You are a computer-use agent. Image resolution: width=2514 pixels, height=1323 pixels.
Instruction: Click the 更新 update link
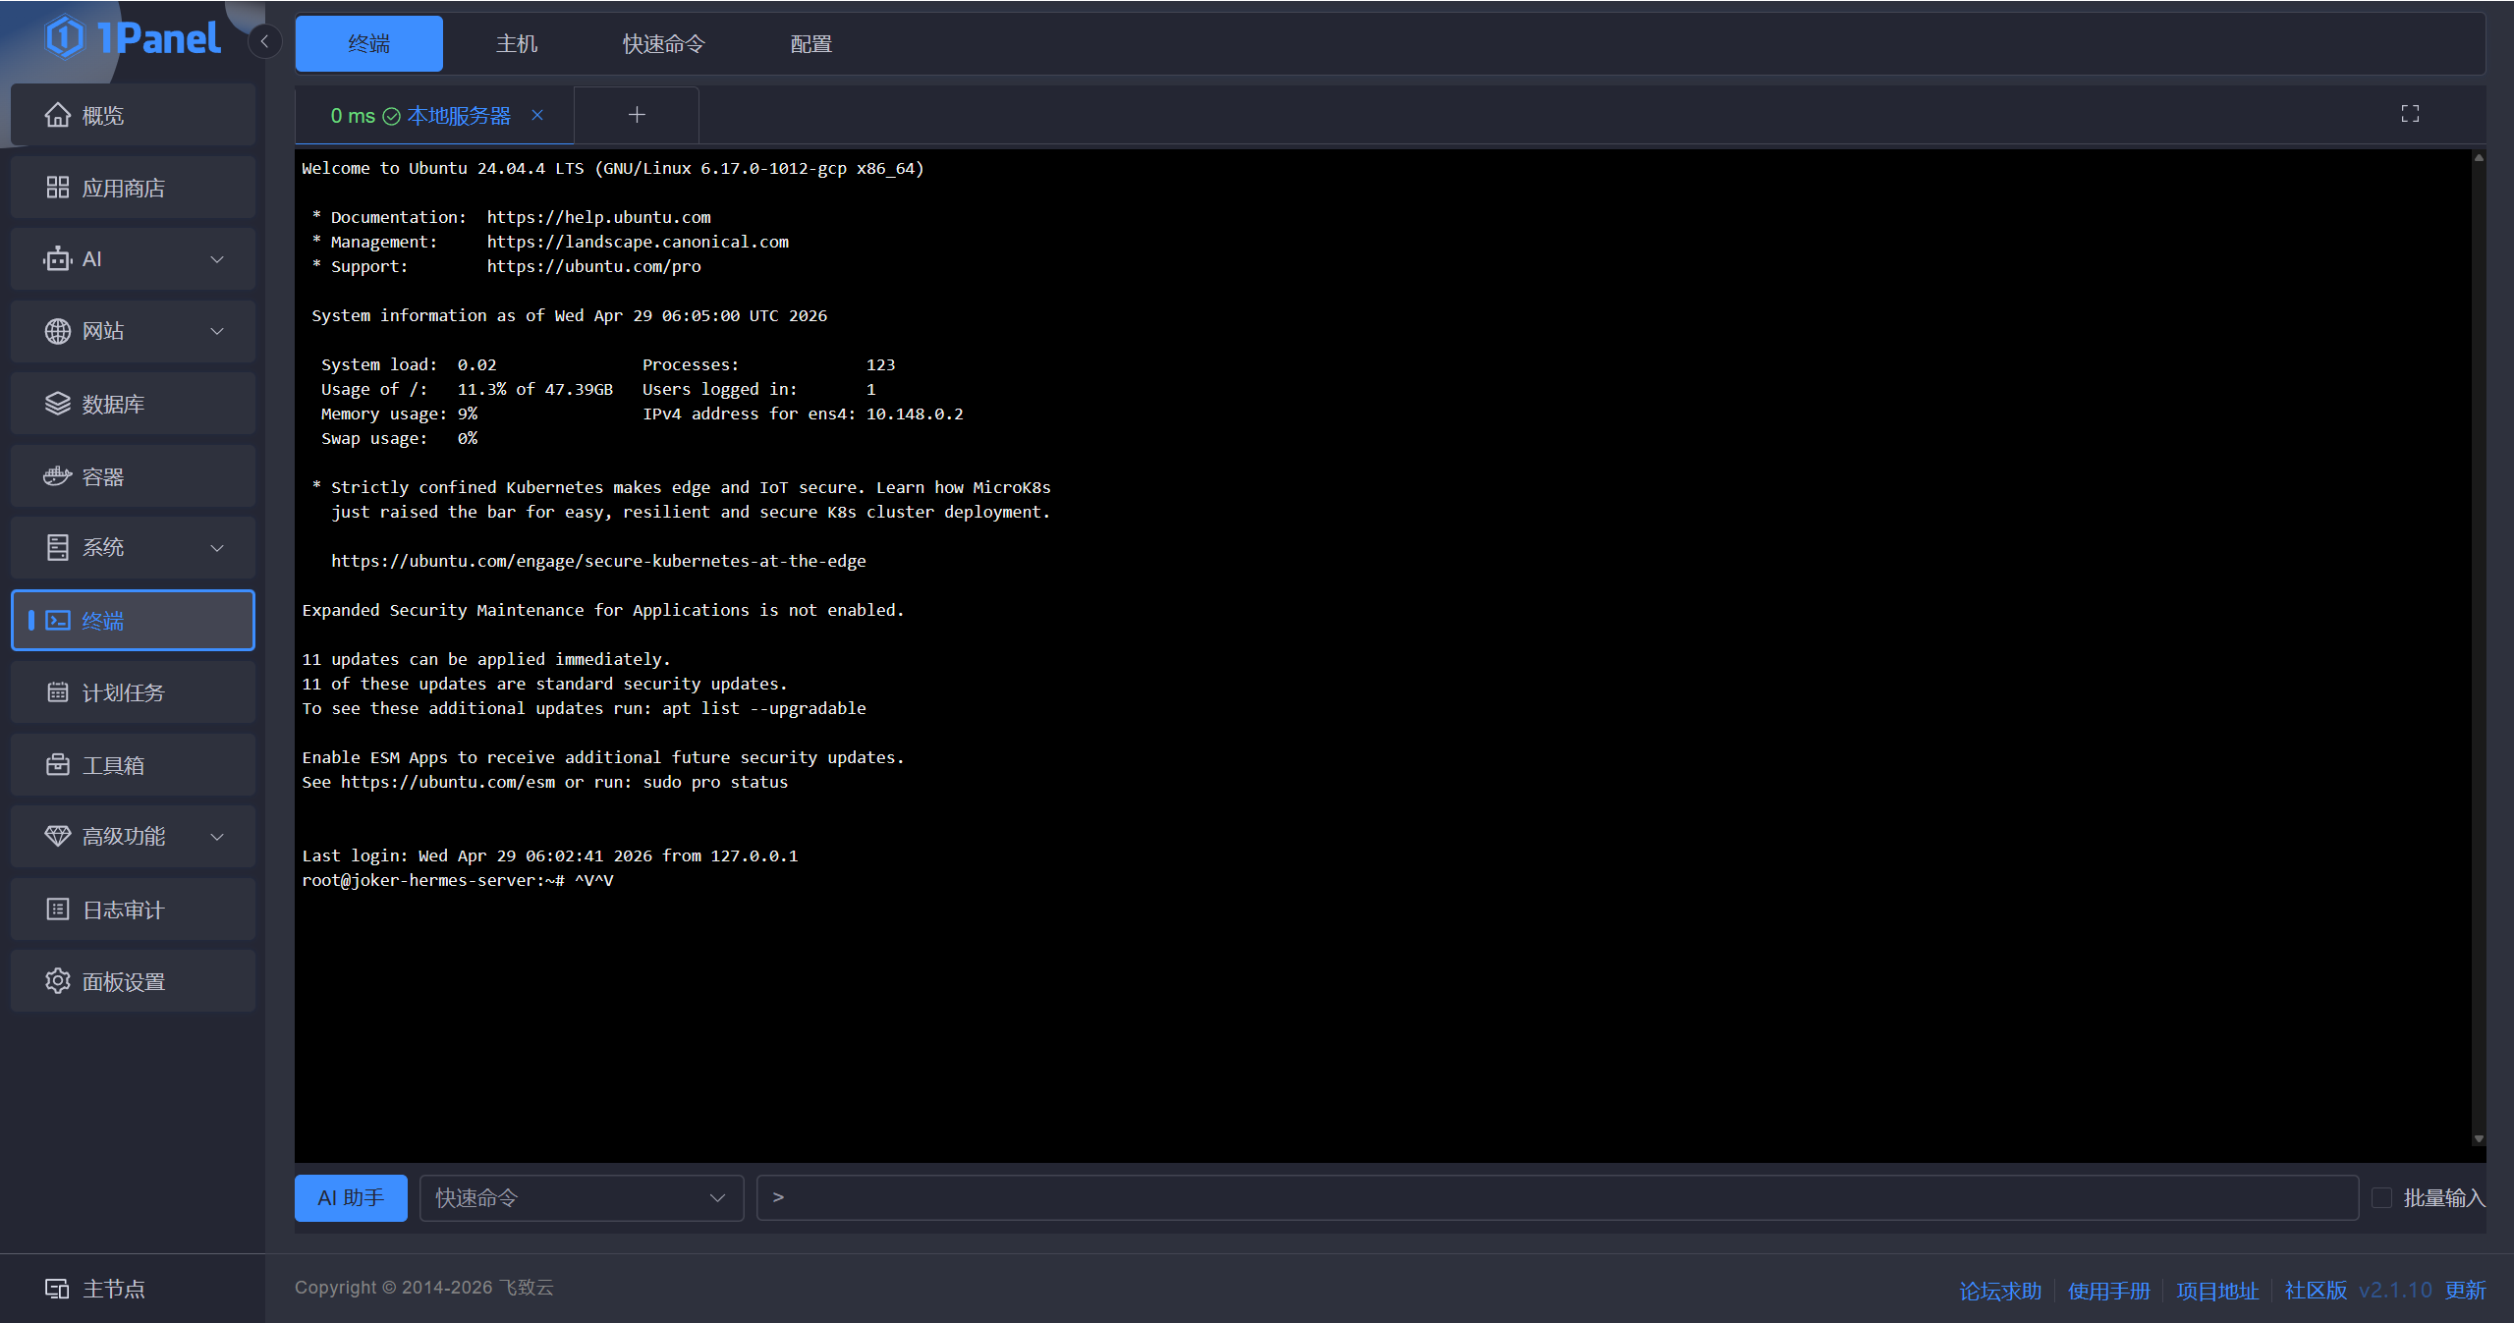2465,1290
